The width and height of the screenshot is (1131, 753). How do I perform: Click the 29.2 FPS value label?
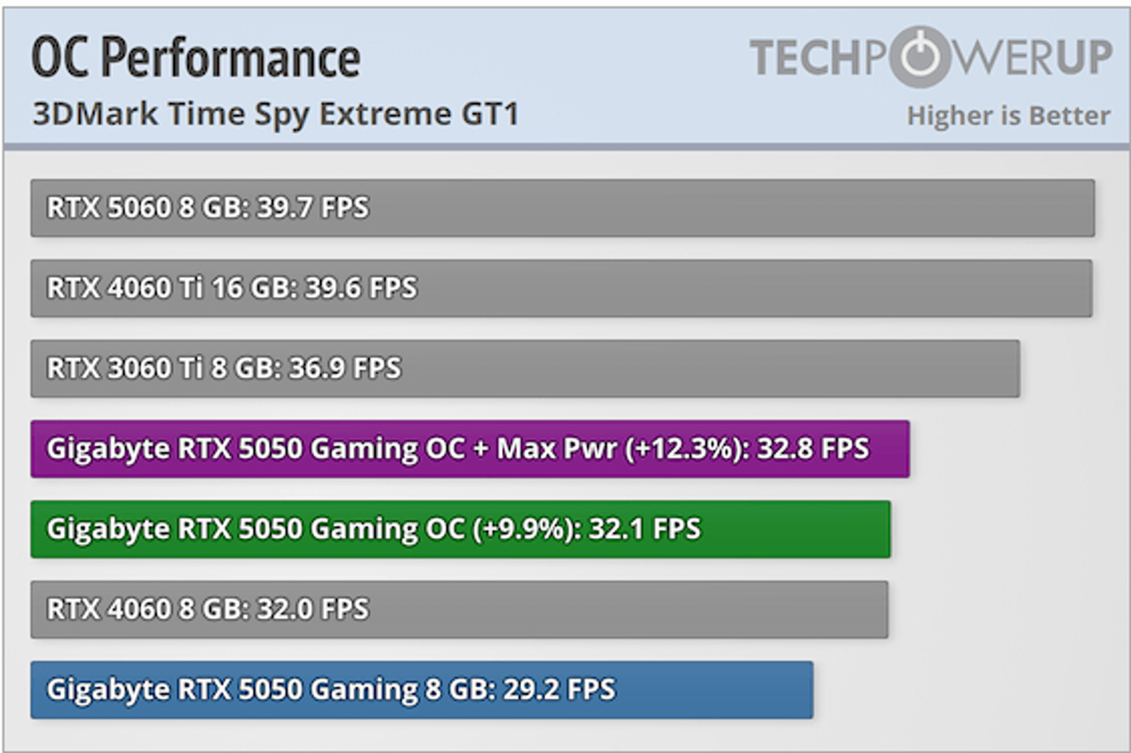click(559, 689)
